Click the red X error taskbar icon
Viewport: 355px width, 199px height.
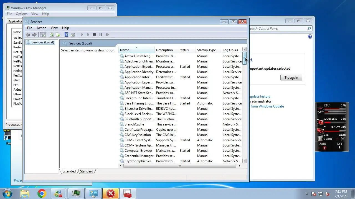tap(111, 194)
